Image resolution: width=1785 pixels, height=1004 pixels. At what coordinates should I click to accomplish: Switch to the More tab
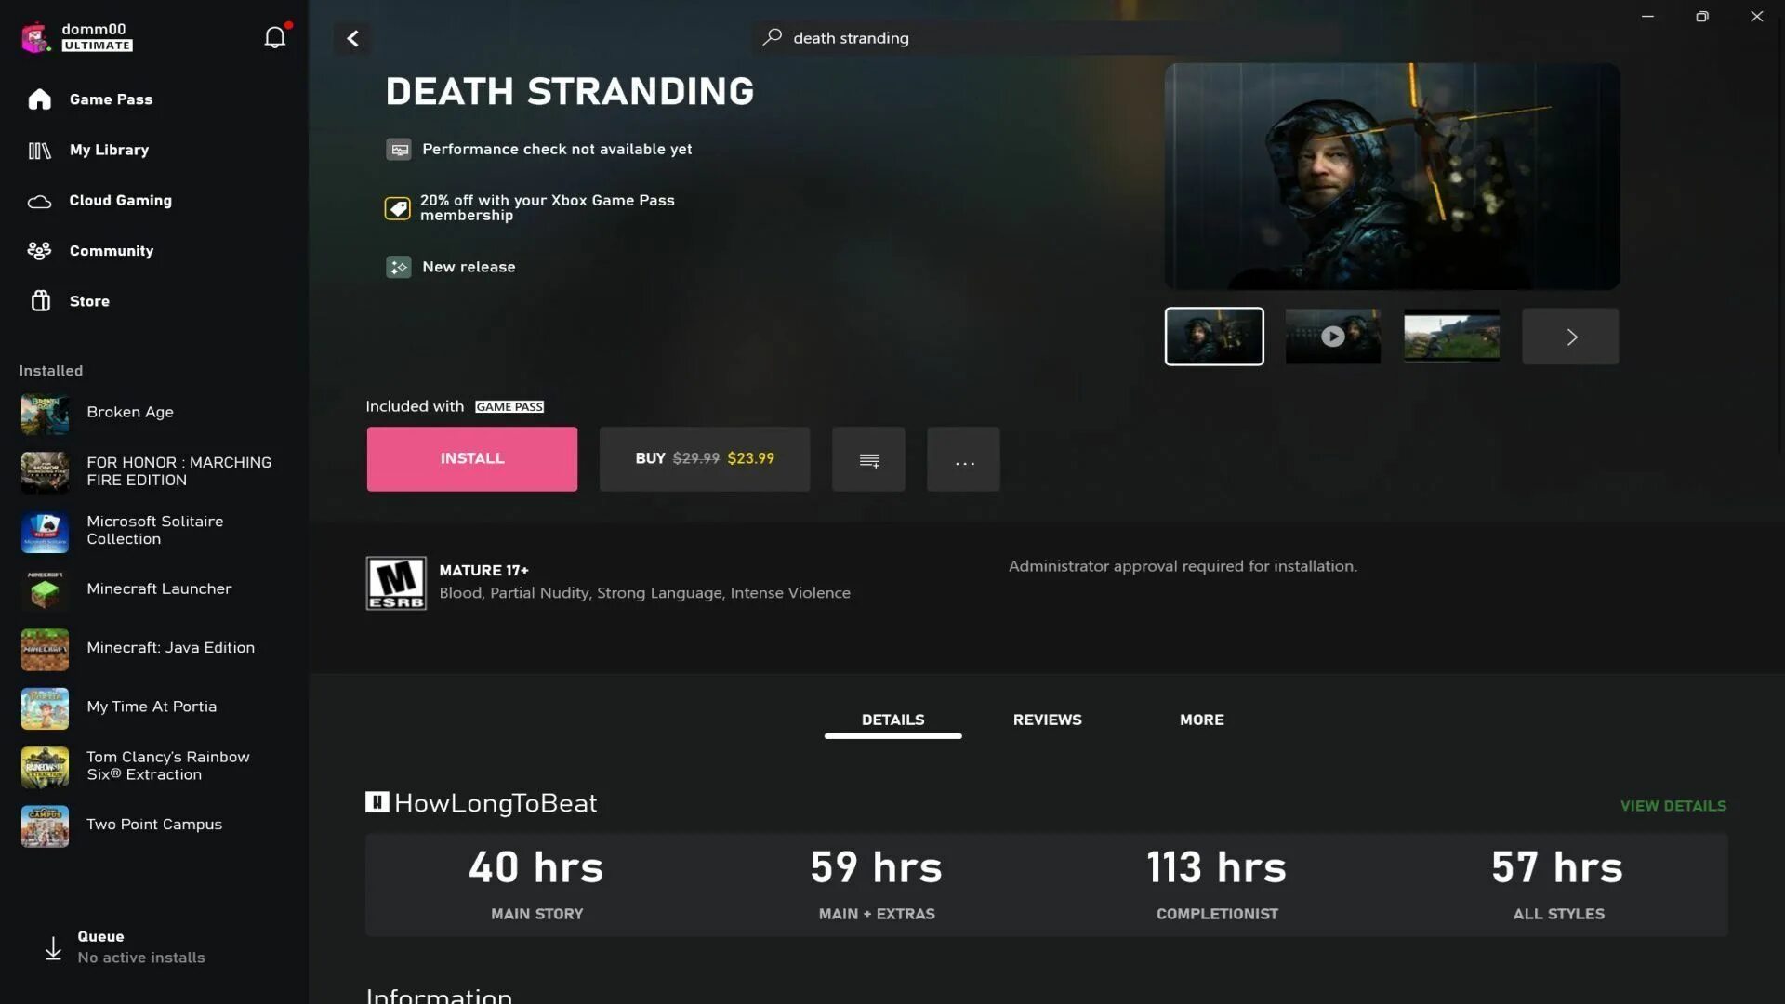(x=1201, y=720)
